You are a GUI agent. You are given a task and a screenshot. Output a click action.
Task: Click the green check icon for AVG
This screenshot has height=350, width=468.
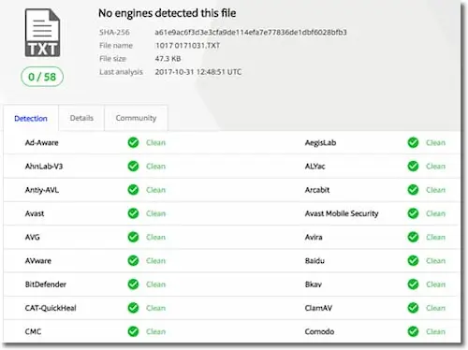[133, 237]
